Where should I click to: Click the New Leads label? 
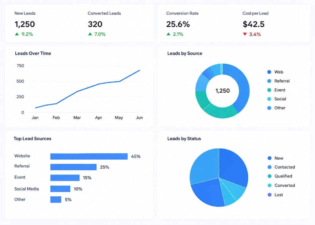coord(25,13)
